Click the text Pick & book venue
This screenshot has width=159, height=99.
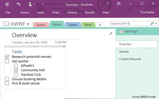click(26, 83)
